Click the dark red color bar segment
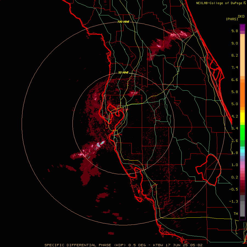The image size is (247, 247). [x=242, y=186]
